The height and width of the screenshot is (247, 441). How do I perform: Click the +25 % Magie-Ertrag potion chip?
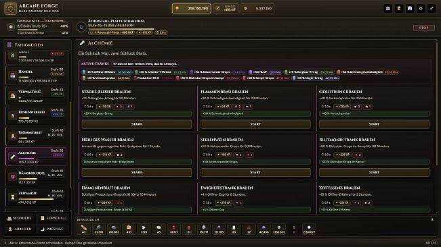316,78
